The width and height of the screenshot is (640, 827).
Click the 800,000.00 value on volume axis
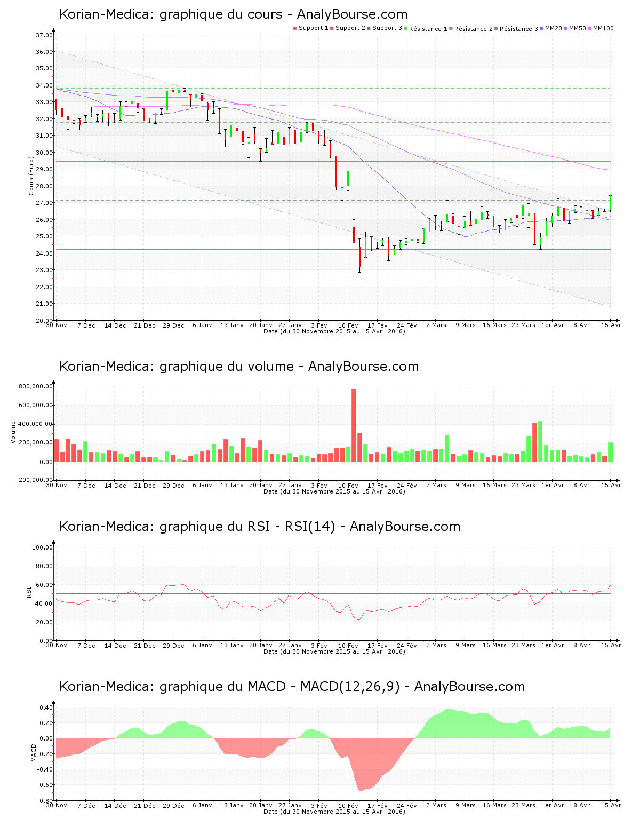[35, 386]
